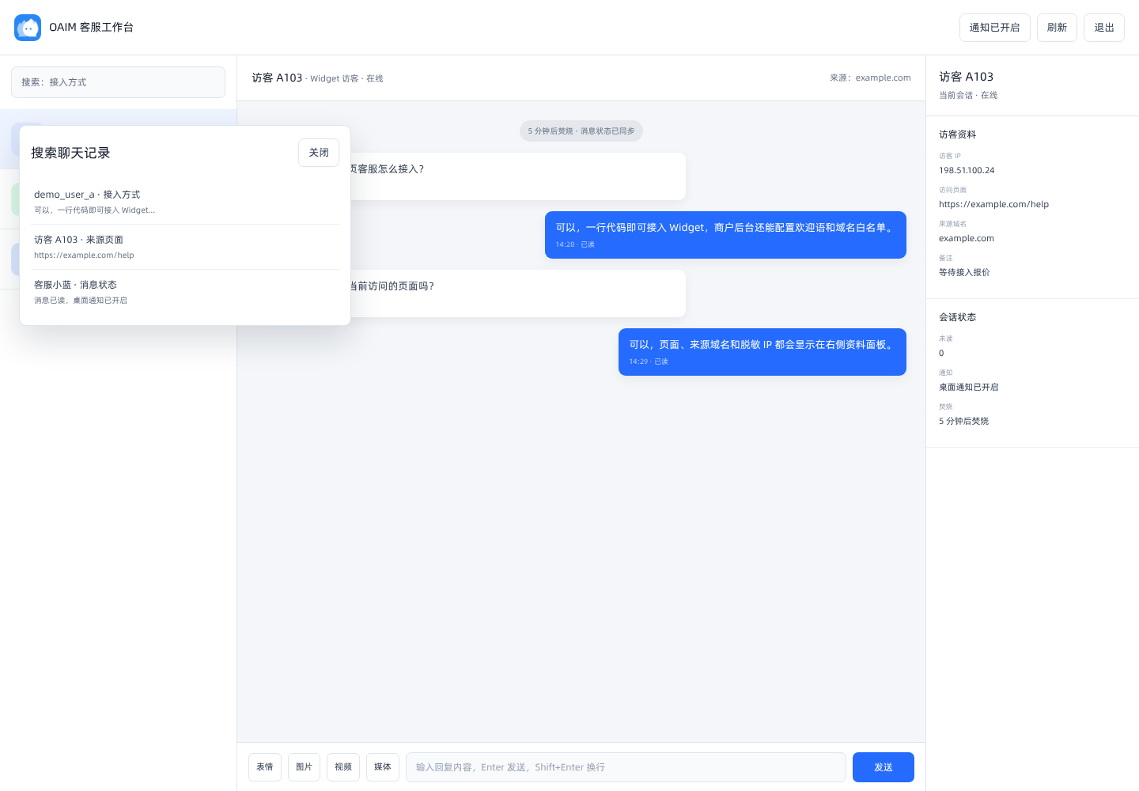Viewport: 1139px width, 791px height.
Task: Open the 客服小蓝 消息状态 search result
Action: click(187, 292)
